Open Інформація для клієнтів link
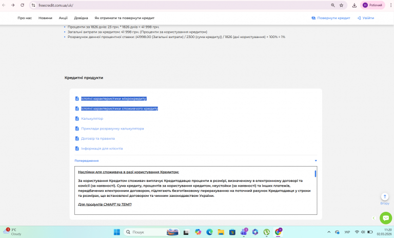394x238 pixels. point(102,149)
